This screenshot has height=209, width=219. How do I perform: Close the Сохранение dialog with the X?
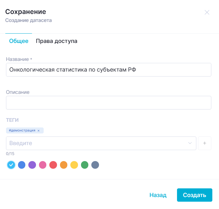[207, 13]
